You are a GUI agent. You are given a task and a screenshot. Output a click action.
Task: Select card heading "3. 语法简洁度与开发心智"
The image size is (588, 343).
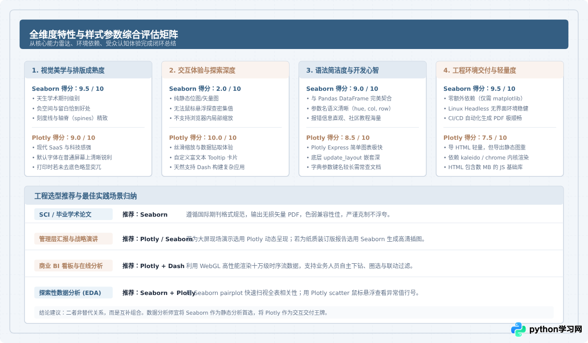(x=343, y=70)
